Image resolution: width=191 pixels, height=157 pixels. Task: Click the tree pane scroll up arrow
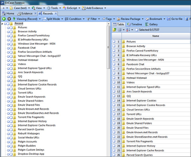(108, 24)
